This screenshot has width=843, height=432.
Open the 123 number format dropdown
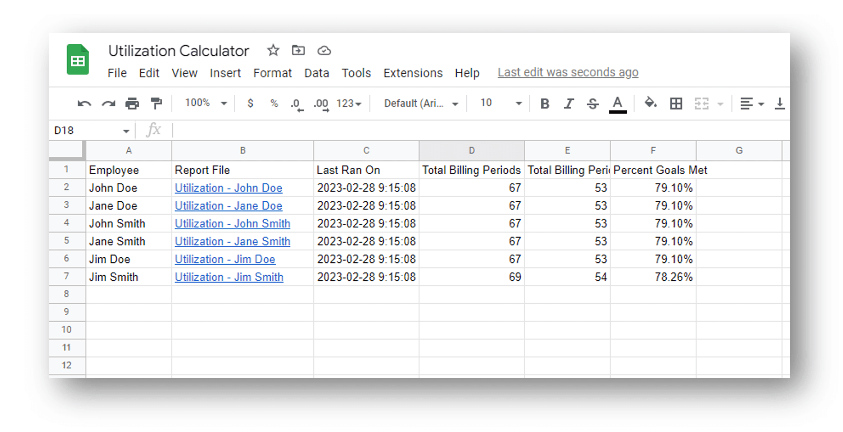[x=349, y=104]
